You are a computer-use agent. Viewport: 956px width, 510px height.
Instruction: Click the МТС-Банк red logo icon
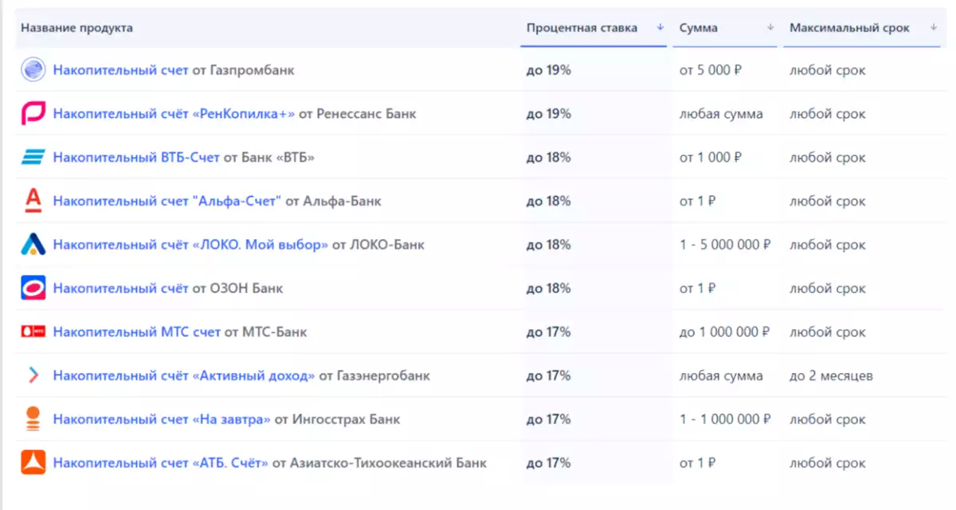pos(33,332)
